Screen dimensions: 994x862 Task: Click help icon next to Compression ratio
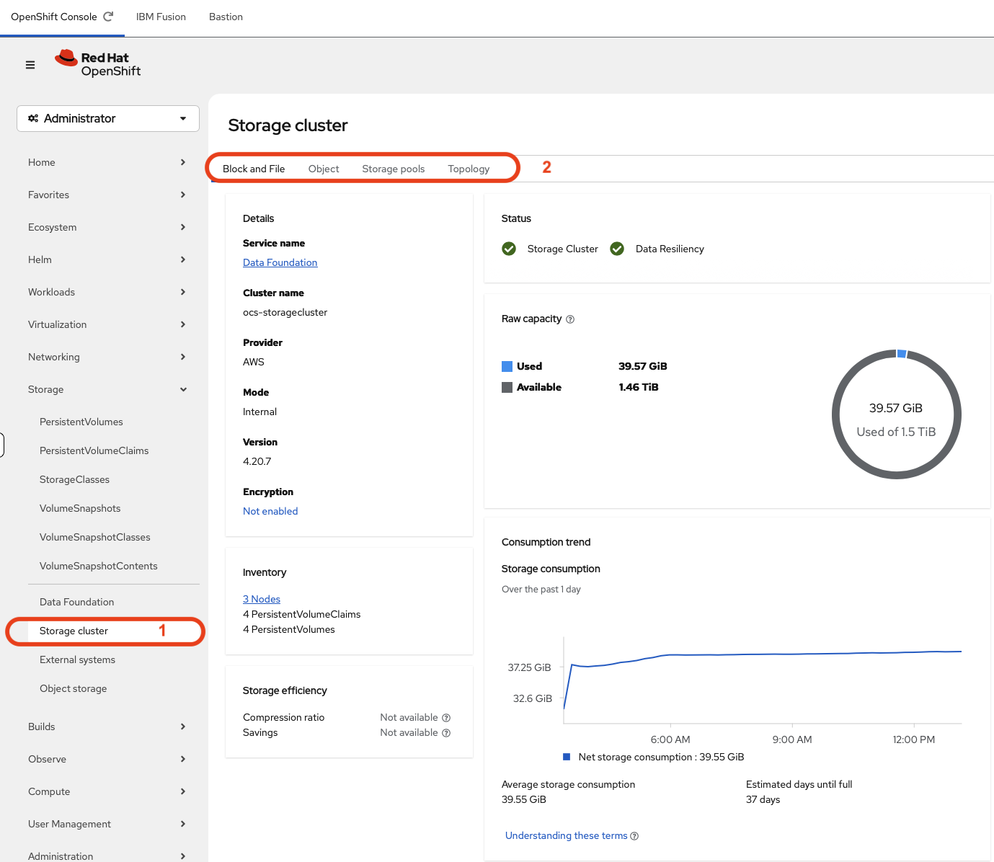(x=446, y=718)
